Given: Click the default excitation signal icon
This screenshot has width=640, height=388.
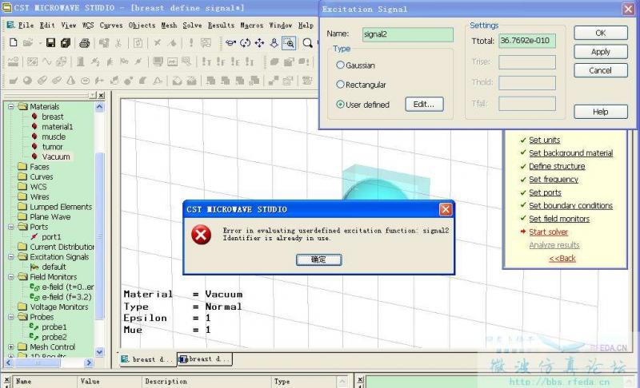Looking at the screenshot, I should click(x=34, y=267).
